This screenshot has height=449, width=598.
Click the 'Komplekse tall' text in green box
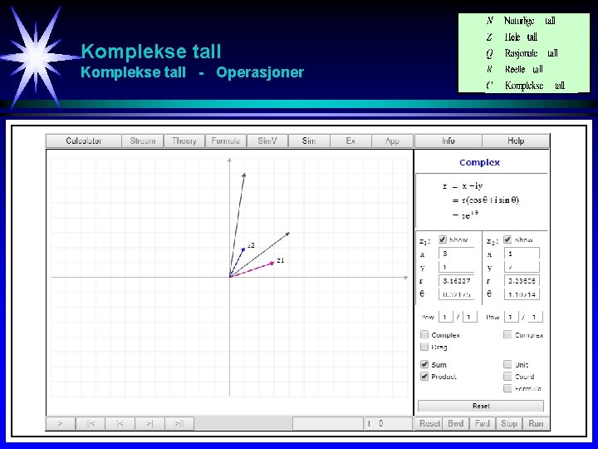pyautogui.click(x=535, y=85)
